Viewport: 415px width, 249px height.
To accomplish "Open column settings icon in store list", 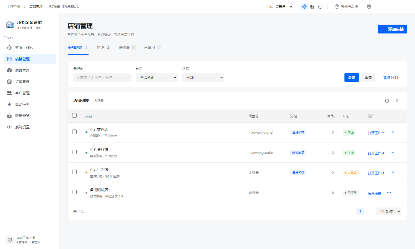I will click(398, 101).
